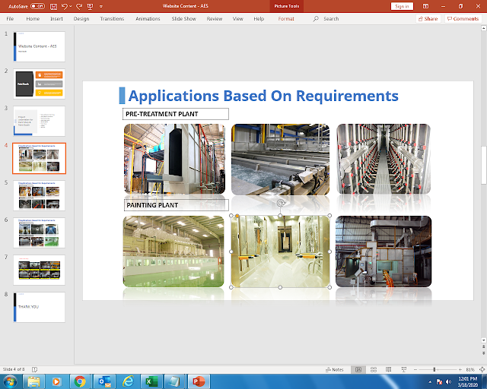Click the Share button

coord(428,18)
